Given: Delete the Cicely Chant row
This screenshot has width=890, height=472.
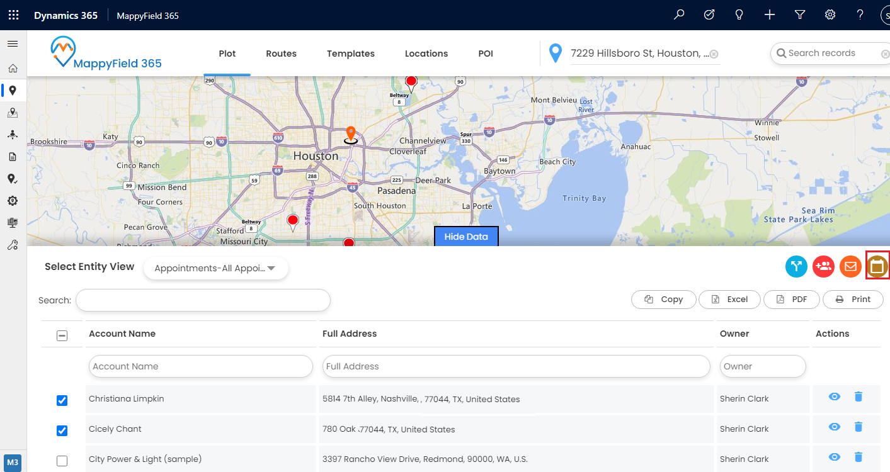Looking at the screenshot, I should tap(858, 427).
